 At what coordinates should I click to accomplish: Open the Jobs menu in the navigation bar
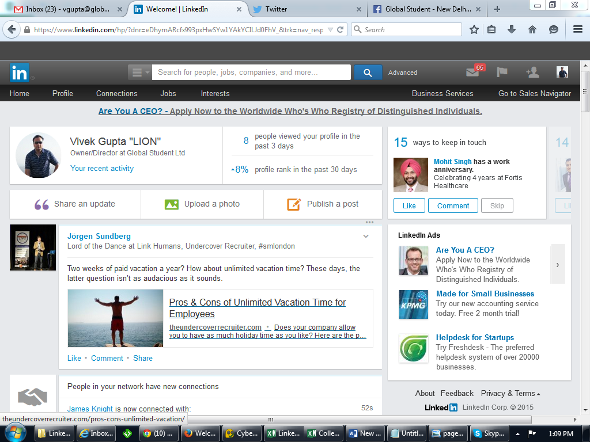click(168, 93)
